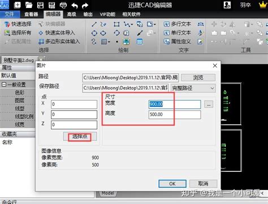Viewport: 268px width, 204px height.
Task: Click the Multiline Text tool
Action: pos(177,24)
